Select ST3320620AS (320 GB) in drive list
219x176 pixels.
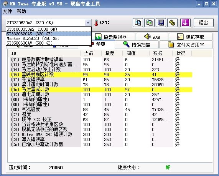[x=49, y=34]
